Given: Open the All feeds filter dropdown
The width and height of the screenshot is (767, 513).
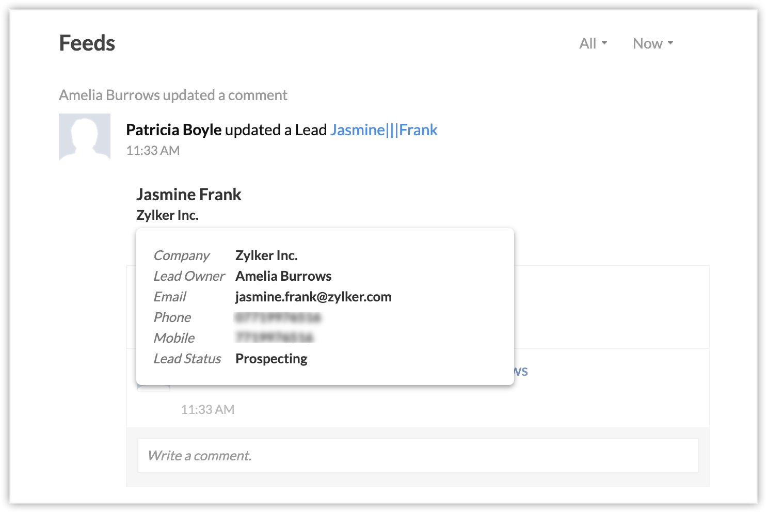Looking at the screenshot, I should pyautogui.click(x=593, y=44).
